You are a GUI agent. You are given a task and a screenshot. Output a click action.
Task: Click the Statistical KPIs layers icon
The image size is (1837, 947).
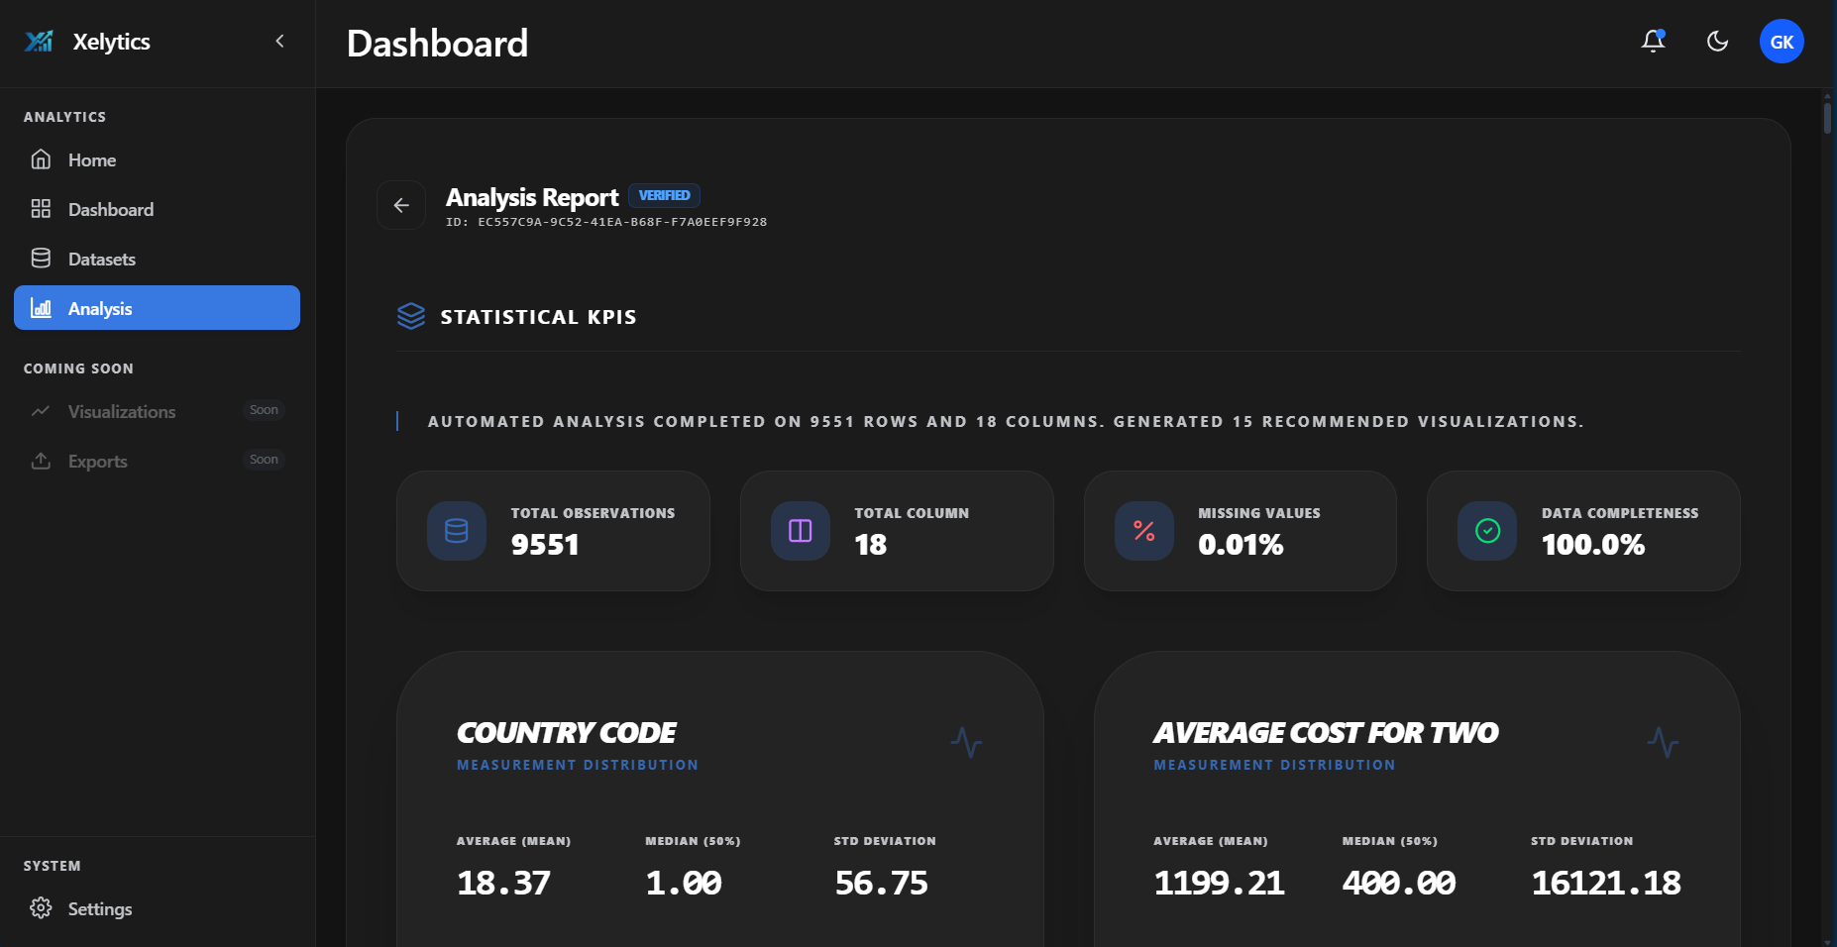pos(410,316)
